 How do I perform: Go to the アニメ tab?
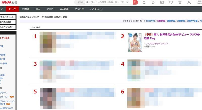coord(50,9)
